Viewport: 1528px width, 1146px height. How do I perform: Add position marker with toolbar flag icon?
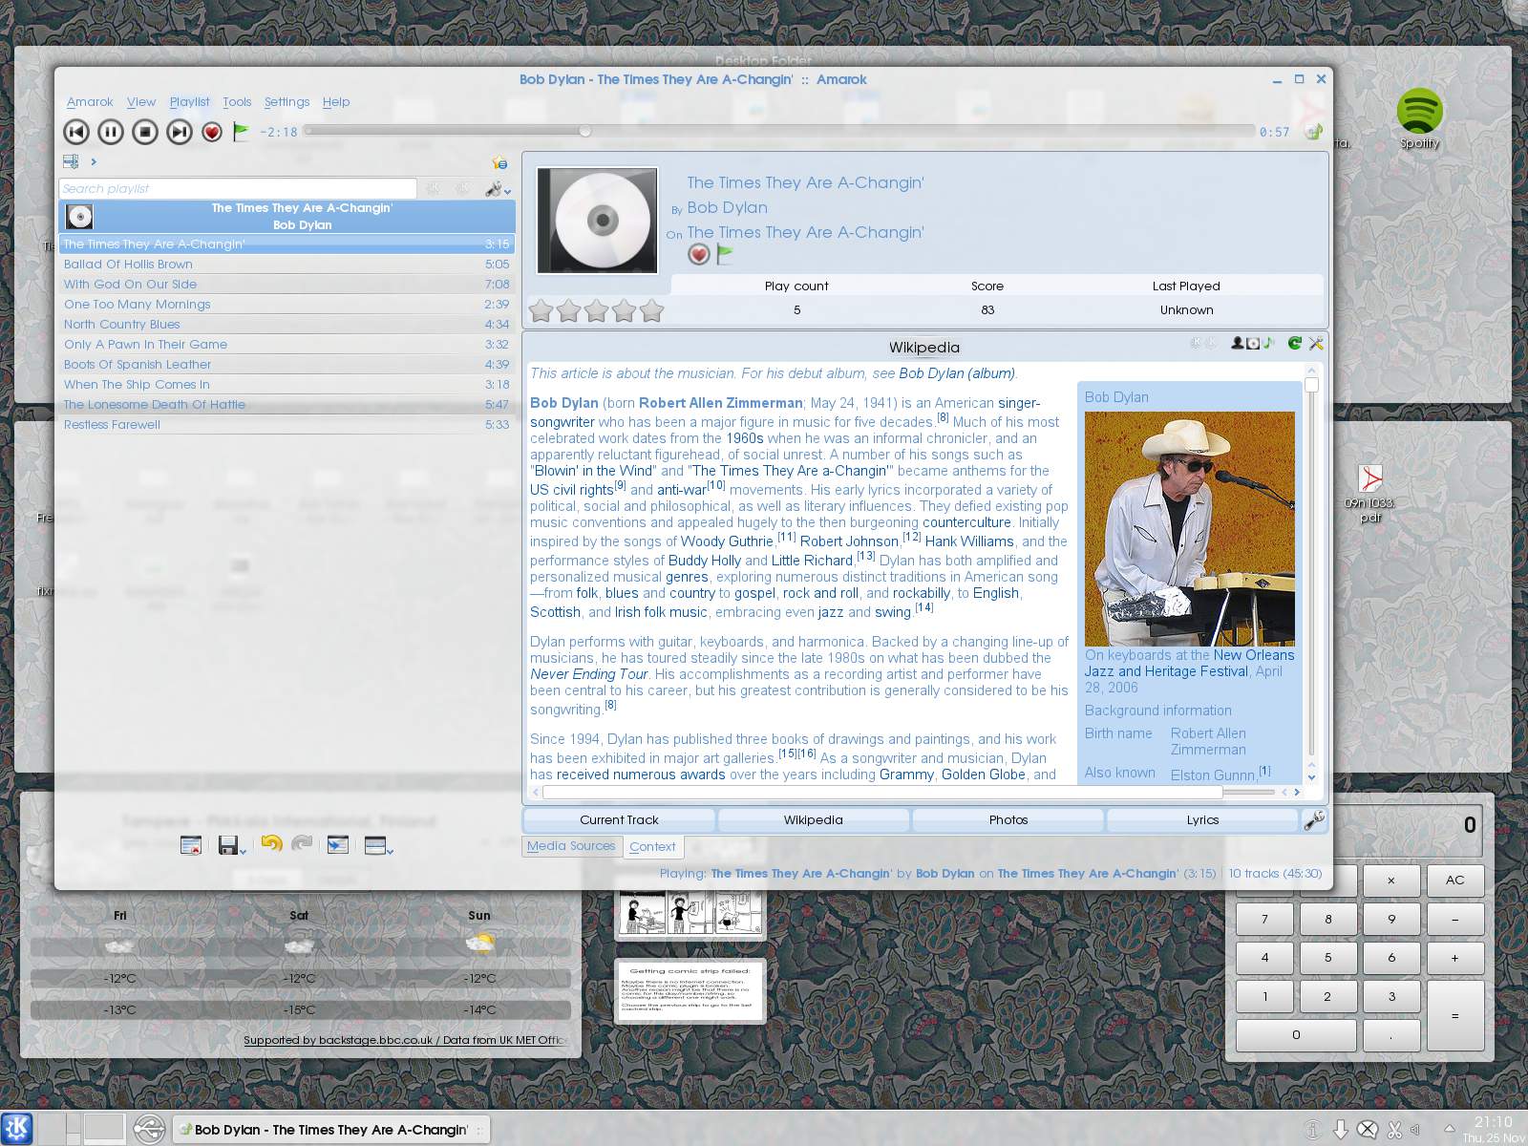[x=241, y=132]
